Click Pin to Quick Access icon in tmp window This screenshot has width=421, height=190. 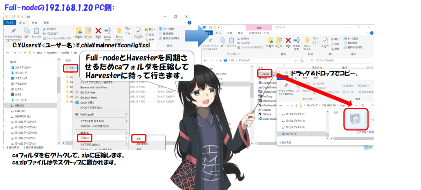285,86
